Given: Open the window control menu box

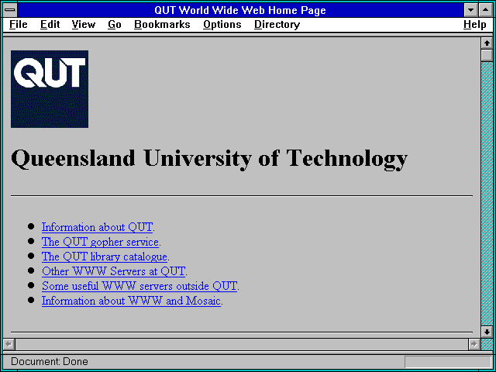Looking at the screenshot, I should tap(10, 10).
